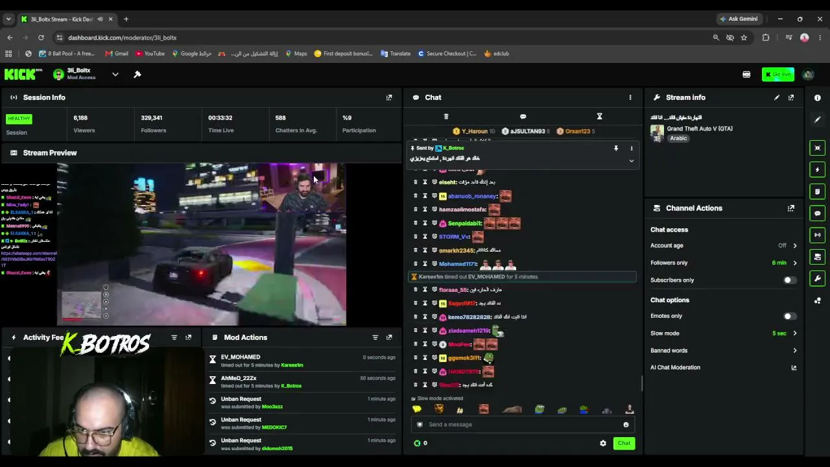830x467 pixels.
Task: Open user Kareee1m in Mod Actions
Action: coord(292,365)
